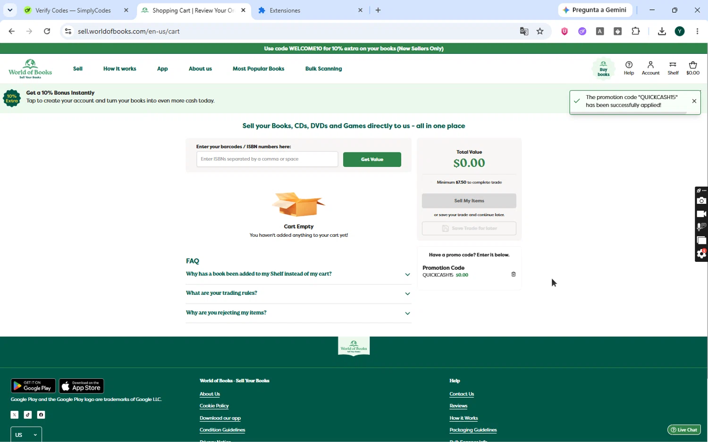Click the Get it on Google Play badge
The image size is (708, 442).
(33, 386)
